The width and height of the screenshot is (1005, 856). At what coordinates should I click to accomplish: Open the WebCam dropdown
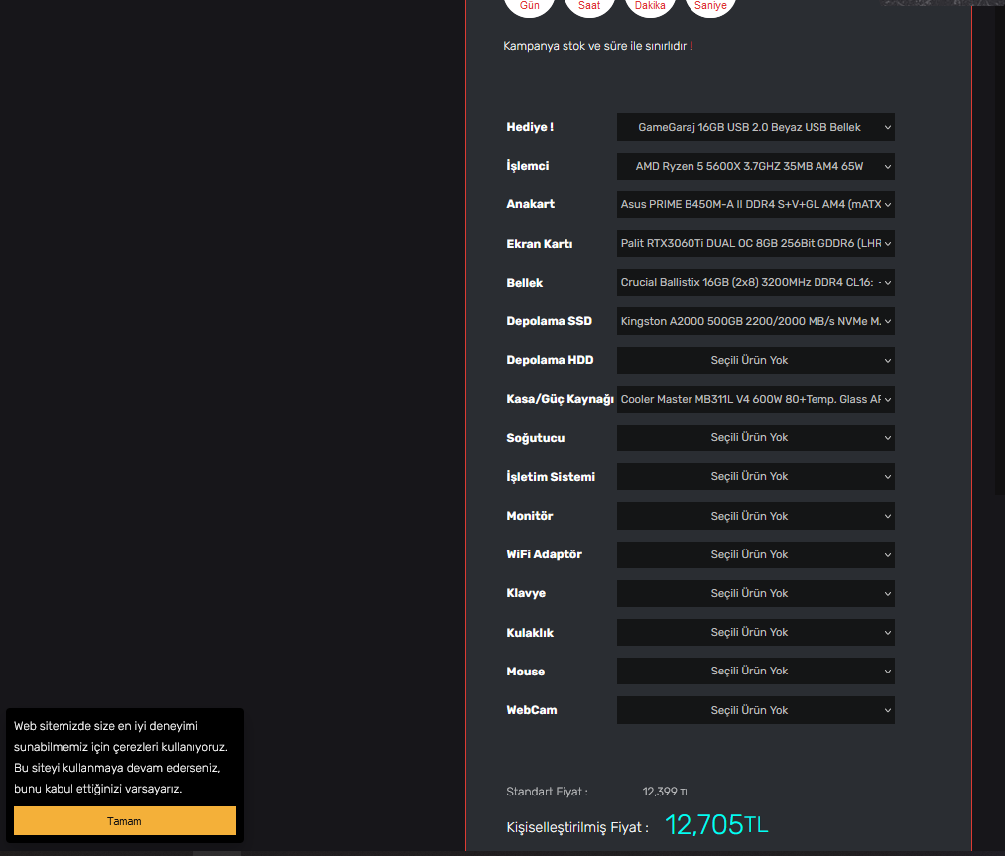pos(756,710)
